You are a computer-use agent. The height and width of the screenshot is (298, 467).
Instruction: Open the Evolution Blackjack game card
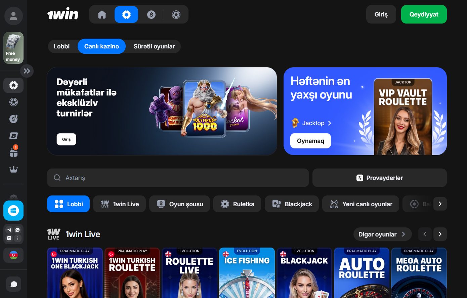[304, 273]
